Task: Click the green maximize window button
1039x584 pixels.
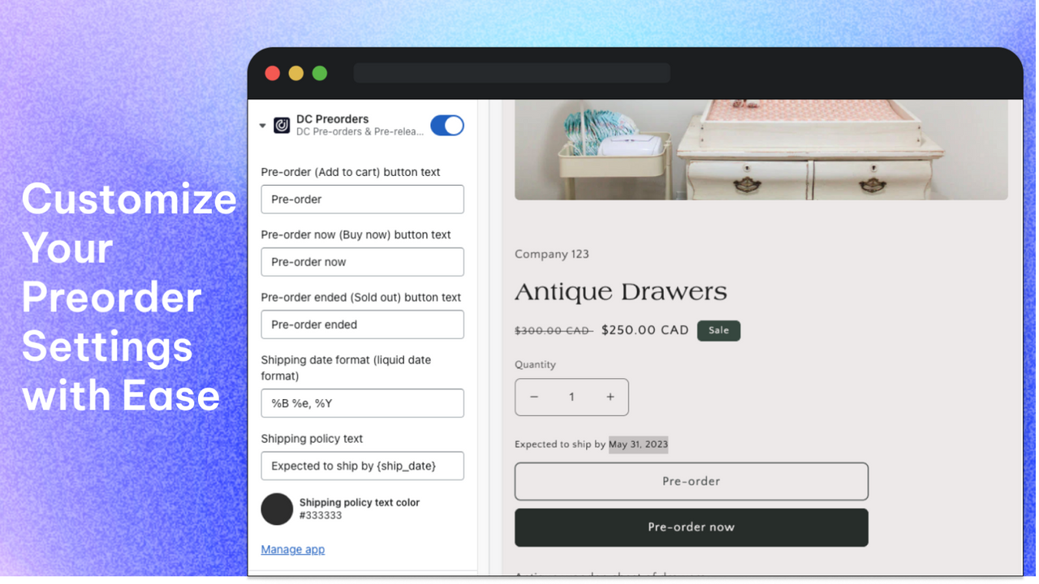Action: tap(320, 73)
